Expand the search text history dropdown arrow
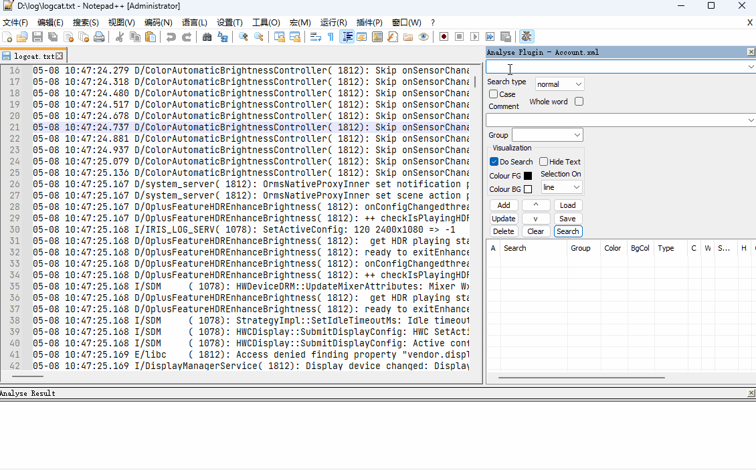756x470 pixels. [x=751, y=67]
